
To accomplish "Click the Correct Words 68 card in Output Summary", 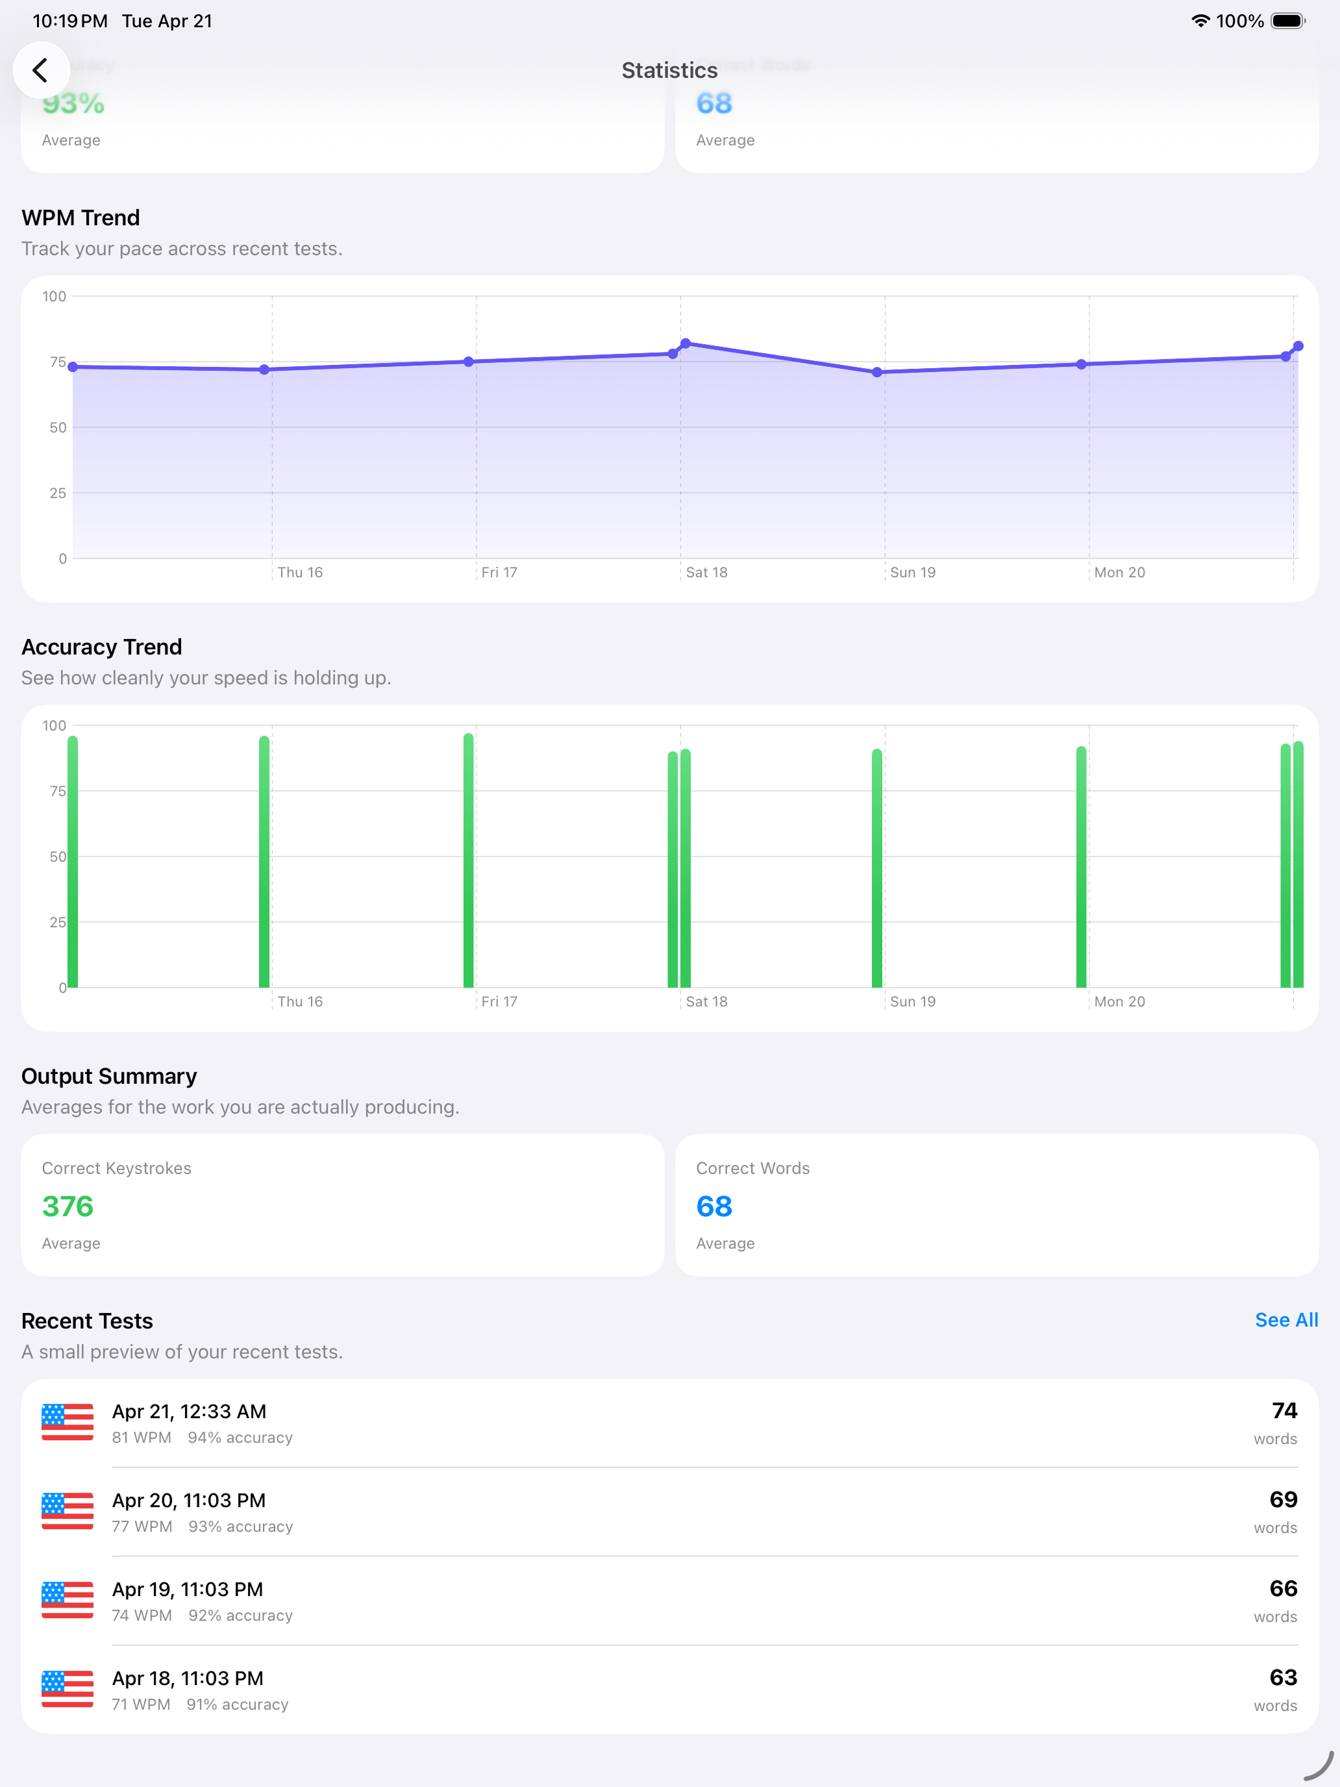I will [x=997, y=1205].
